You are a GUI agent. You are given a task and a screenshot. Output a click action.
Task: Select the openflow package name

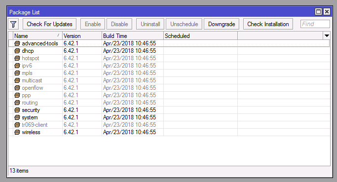tap(33, 88)
